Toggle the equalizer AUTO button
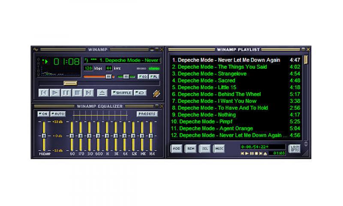343x206 pixels. click(58, 114)
